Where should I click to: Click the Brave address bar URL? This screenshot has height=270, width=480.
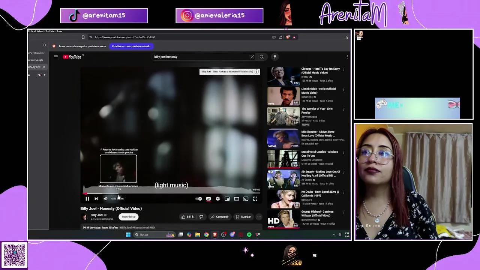pyautogui.click(x=125, y=37)
